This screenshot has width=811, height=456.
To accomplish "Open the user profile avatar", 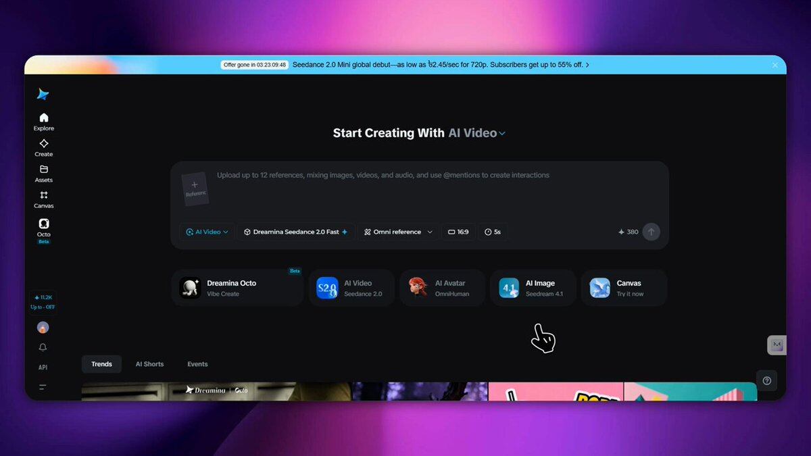I will tap(43, 328).
